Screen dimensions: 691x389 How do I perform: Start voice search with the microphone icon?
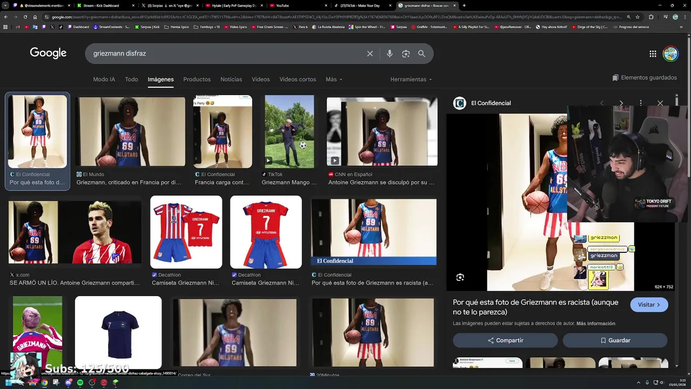(x=390, y=53)
